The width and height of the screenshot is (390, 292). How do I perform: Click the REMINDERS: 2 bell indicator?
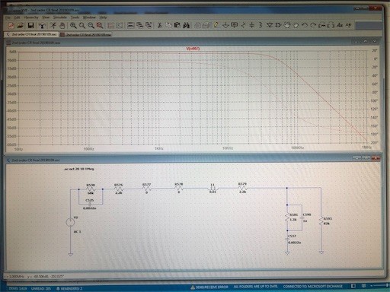pos(69,289)
